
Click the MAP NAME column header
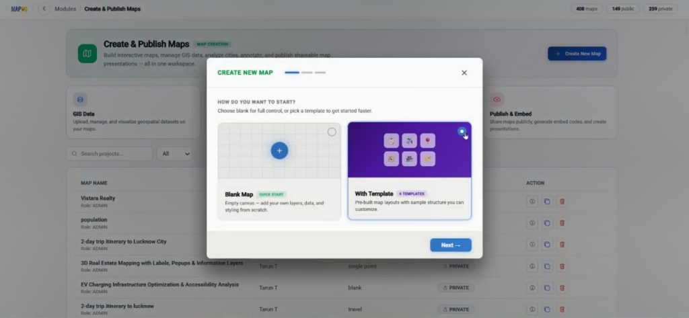94,183
